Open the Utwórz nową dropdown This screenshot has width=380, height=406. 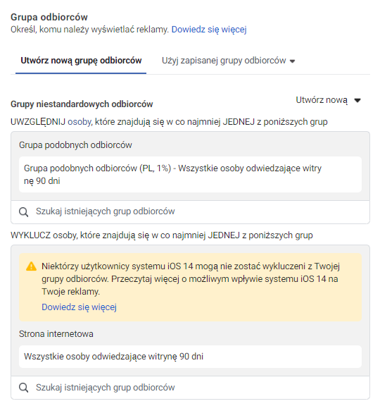(328, 100)
